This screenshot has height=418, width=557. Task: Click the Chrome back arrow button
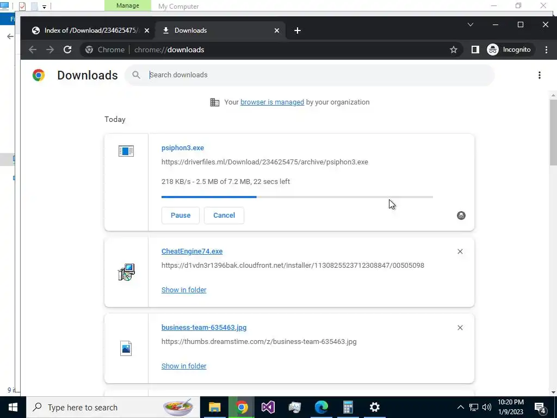tap(33, 50)
